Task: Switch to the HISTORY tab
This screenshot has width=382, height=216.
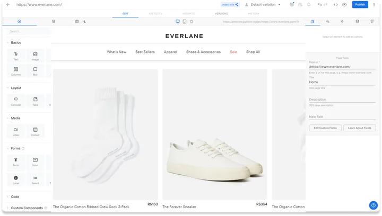Action: tap(254, 14)
